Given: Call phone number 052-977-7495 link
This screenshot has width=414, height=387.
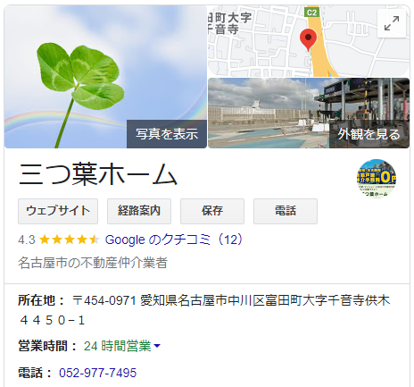Looking at the screenshot, I should [x=97, y=373].
